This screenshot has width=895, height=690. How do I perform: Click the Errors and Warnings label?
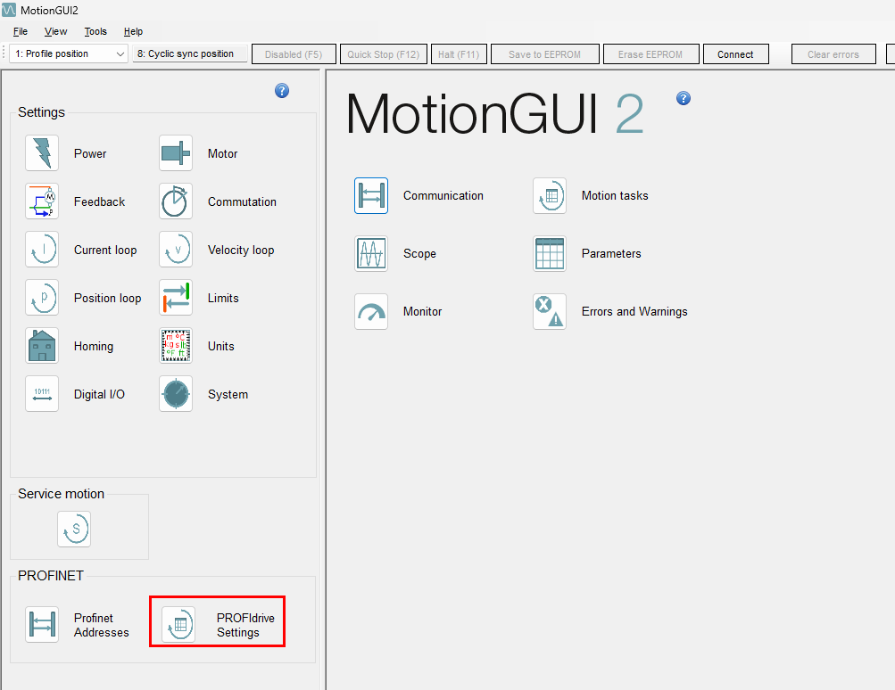634,312
